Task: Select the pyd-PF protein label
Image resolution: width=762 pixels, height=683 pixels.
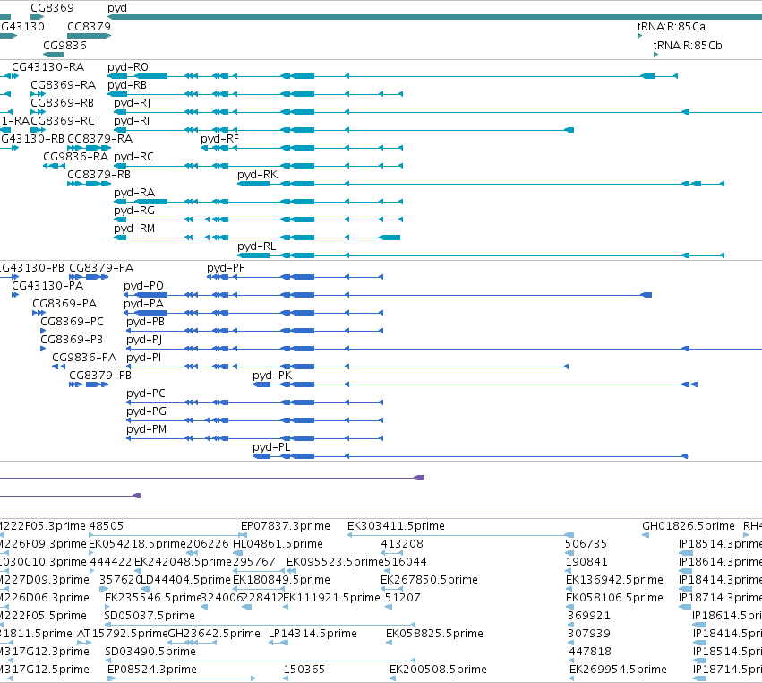Action: click(x=226, y=268)
